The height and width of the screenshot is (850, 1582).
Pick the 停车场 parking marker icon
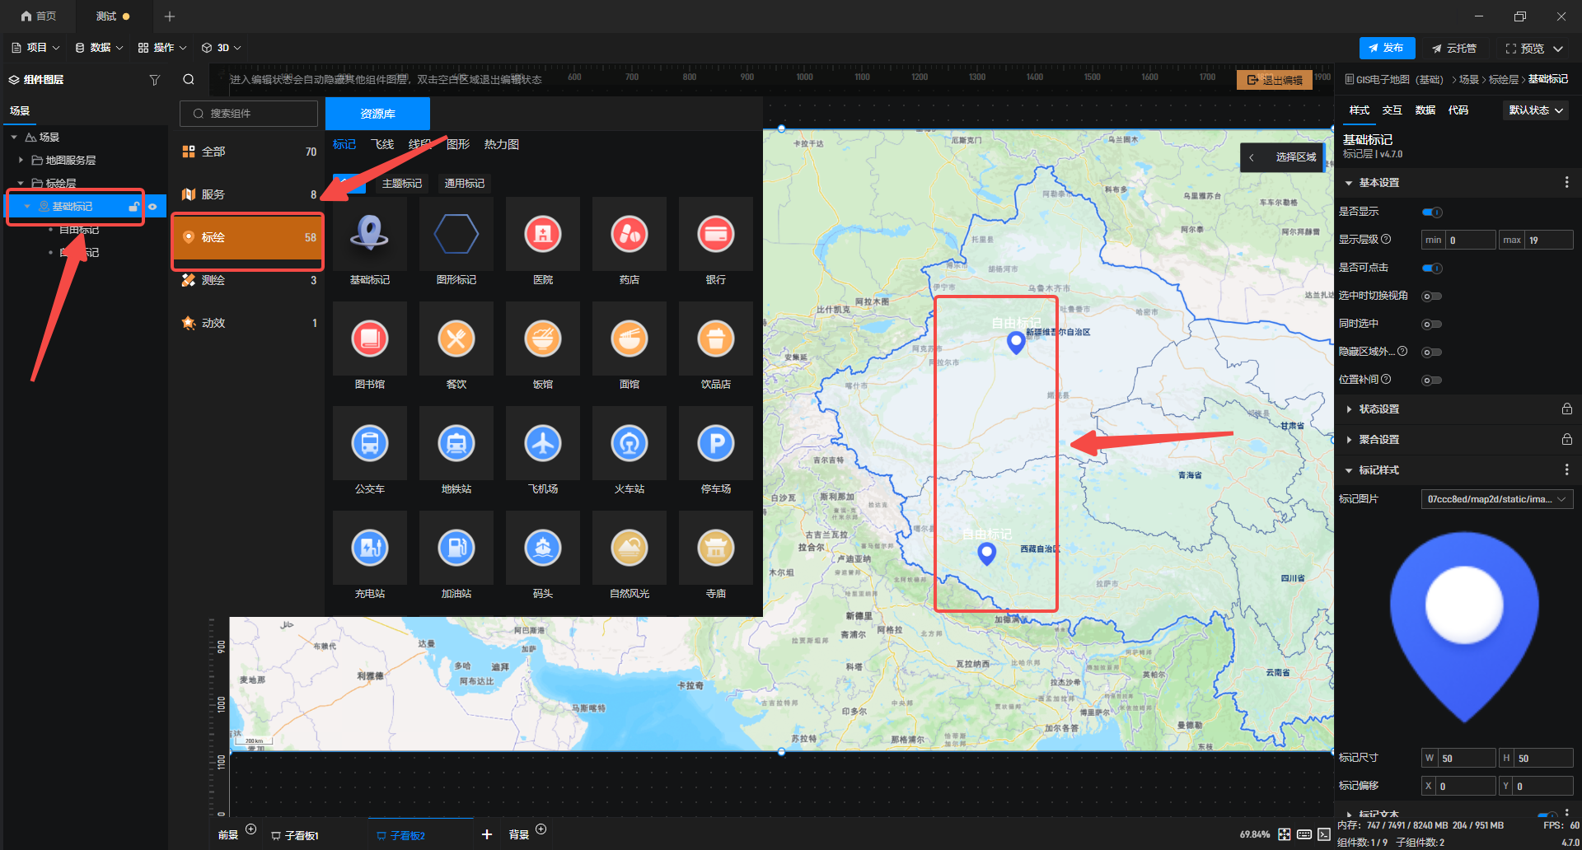click(x=715, y=444)
